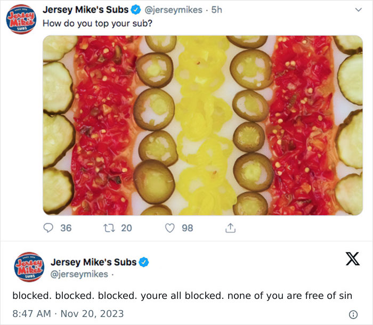Click Jersey Mike's Subs name in bottom tweet
The width and height of the screenshot is (373, 325).
coord(94,262)
